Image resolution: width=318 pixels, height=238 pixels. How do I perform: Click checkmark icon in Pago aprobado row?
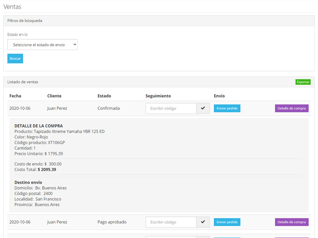pyautogui.click(x=203, y=222)
